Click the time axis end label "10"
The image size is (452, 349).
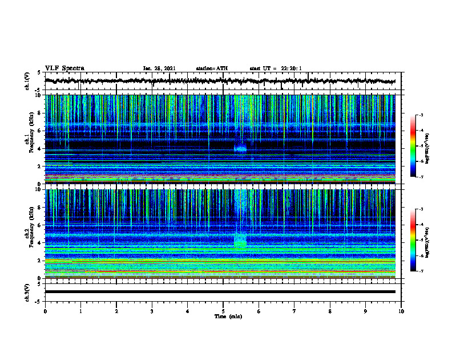click(x=401, y=311)
